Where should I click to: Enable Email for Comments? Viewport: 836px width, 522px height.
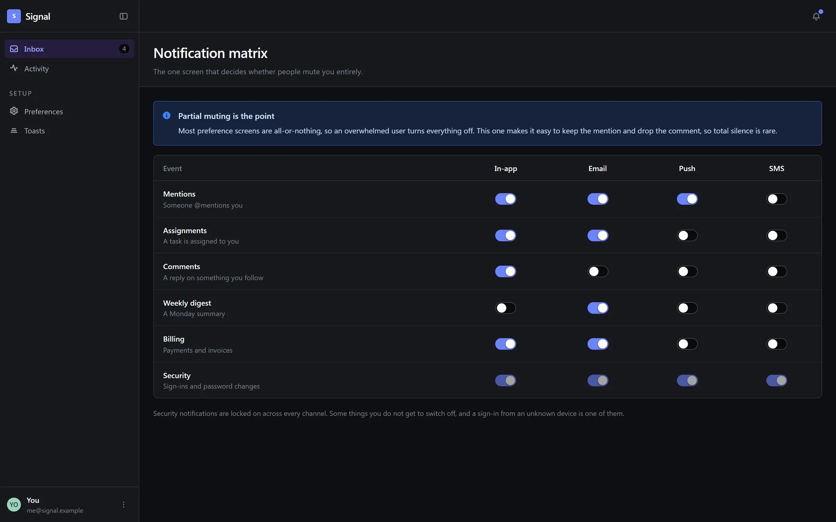point(598,271)
